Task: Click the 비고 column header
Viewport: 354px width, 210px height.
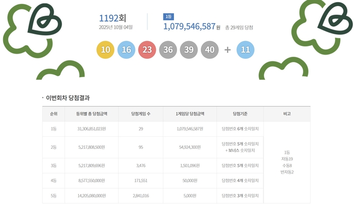Action: tap(287, 114)
